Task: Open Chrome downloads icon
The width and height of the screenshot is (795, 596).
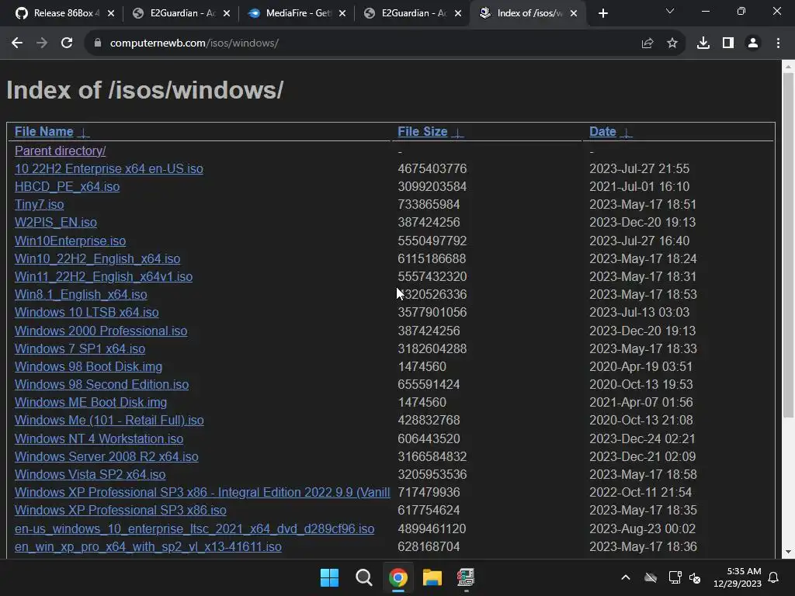Action: (x=703, y=43)
